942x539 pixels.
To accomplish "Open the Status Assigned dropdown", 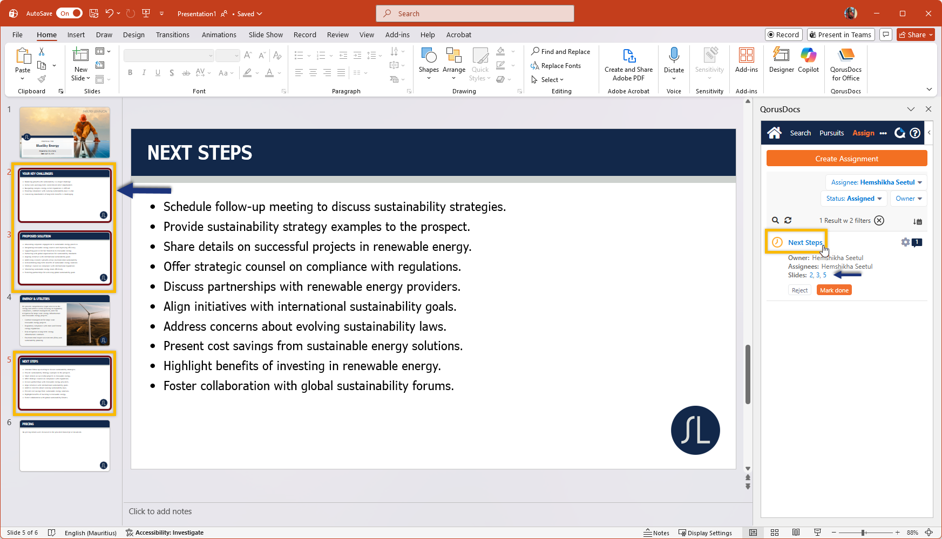I will tap(853, 199).
